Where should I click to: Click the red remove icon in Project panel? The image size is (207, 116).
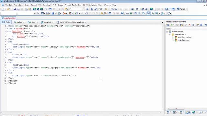pos(190,25)
